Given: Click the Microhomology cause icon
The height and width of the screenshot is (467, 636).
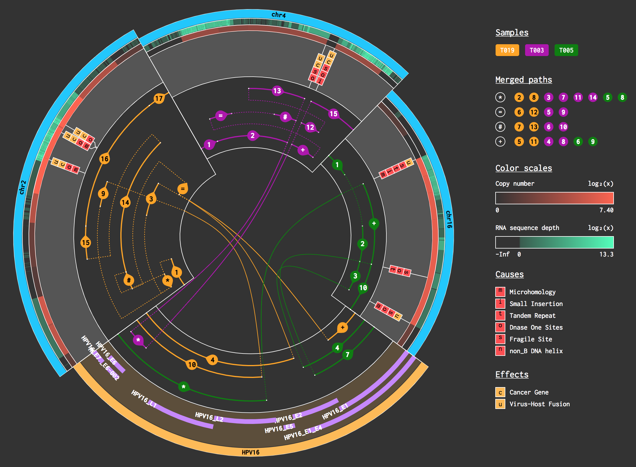Looking at the screenshot, I should [x=500, y=292].
